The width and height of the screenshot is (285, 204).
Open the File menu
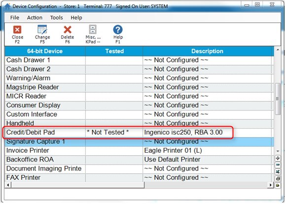[x=14, y=18]
